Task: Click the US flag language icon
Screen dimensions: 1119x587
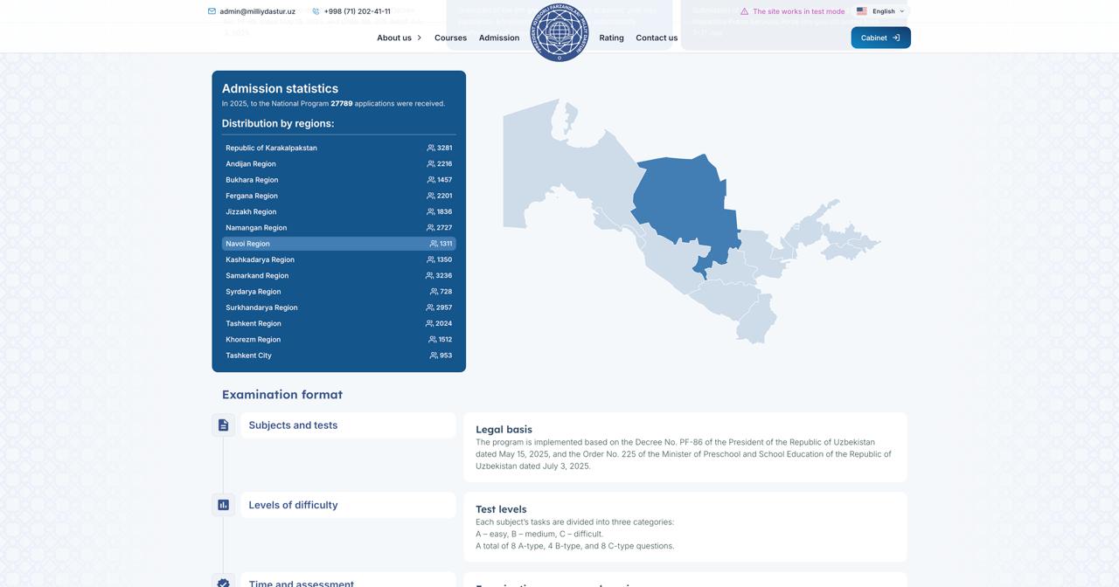Action: tap(862, 11)
